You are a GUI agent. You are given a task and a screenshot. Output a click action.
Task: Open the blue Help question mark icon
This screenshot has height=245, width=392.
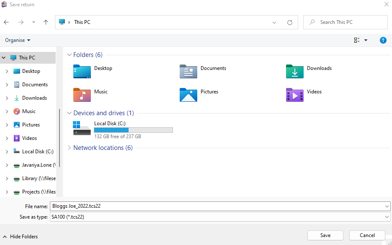click(x=383, y=40)
